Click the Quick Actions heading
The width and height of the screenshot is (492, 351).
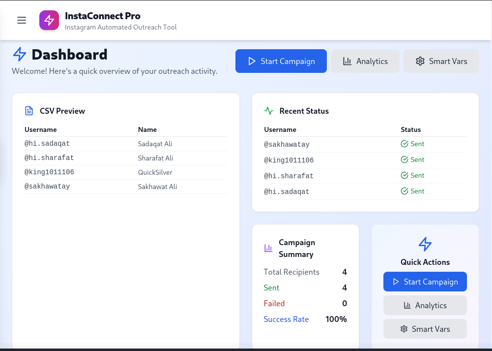(425, 262)
